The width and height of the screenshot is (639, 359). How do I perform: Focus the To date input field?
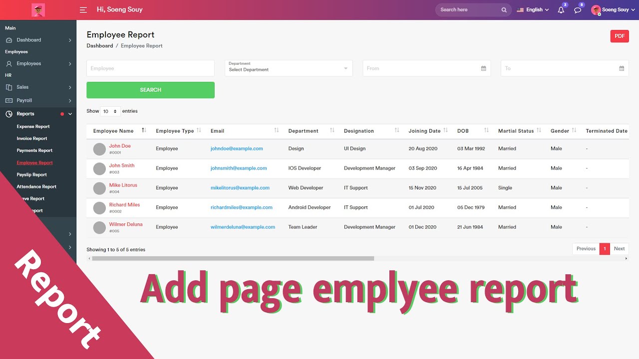point(565,68)
